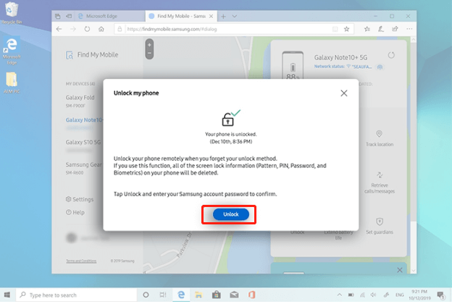This screenshot has width=452, height=304.
Task: Close the bottom notification panel
Action: pyautogui.click(x=400, y=270)
